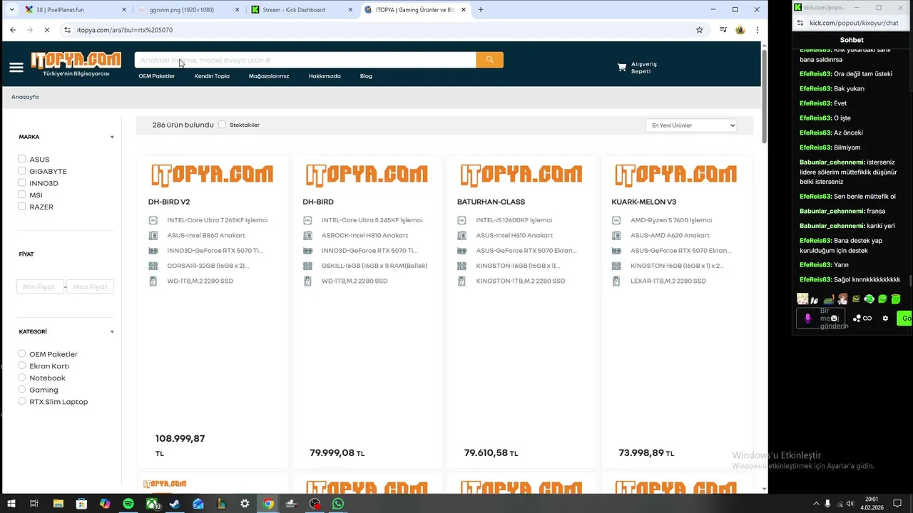Click Min Fiyat price input
The image size is (913, 513).
(x=40, y=286)
